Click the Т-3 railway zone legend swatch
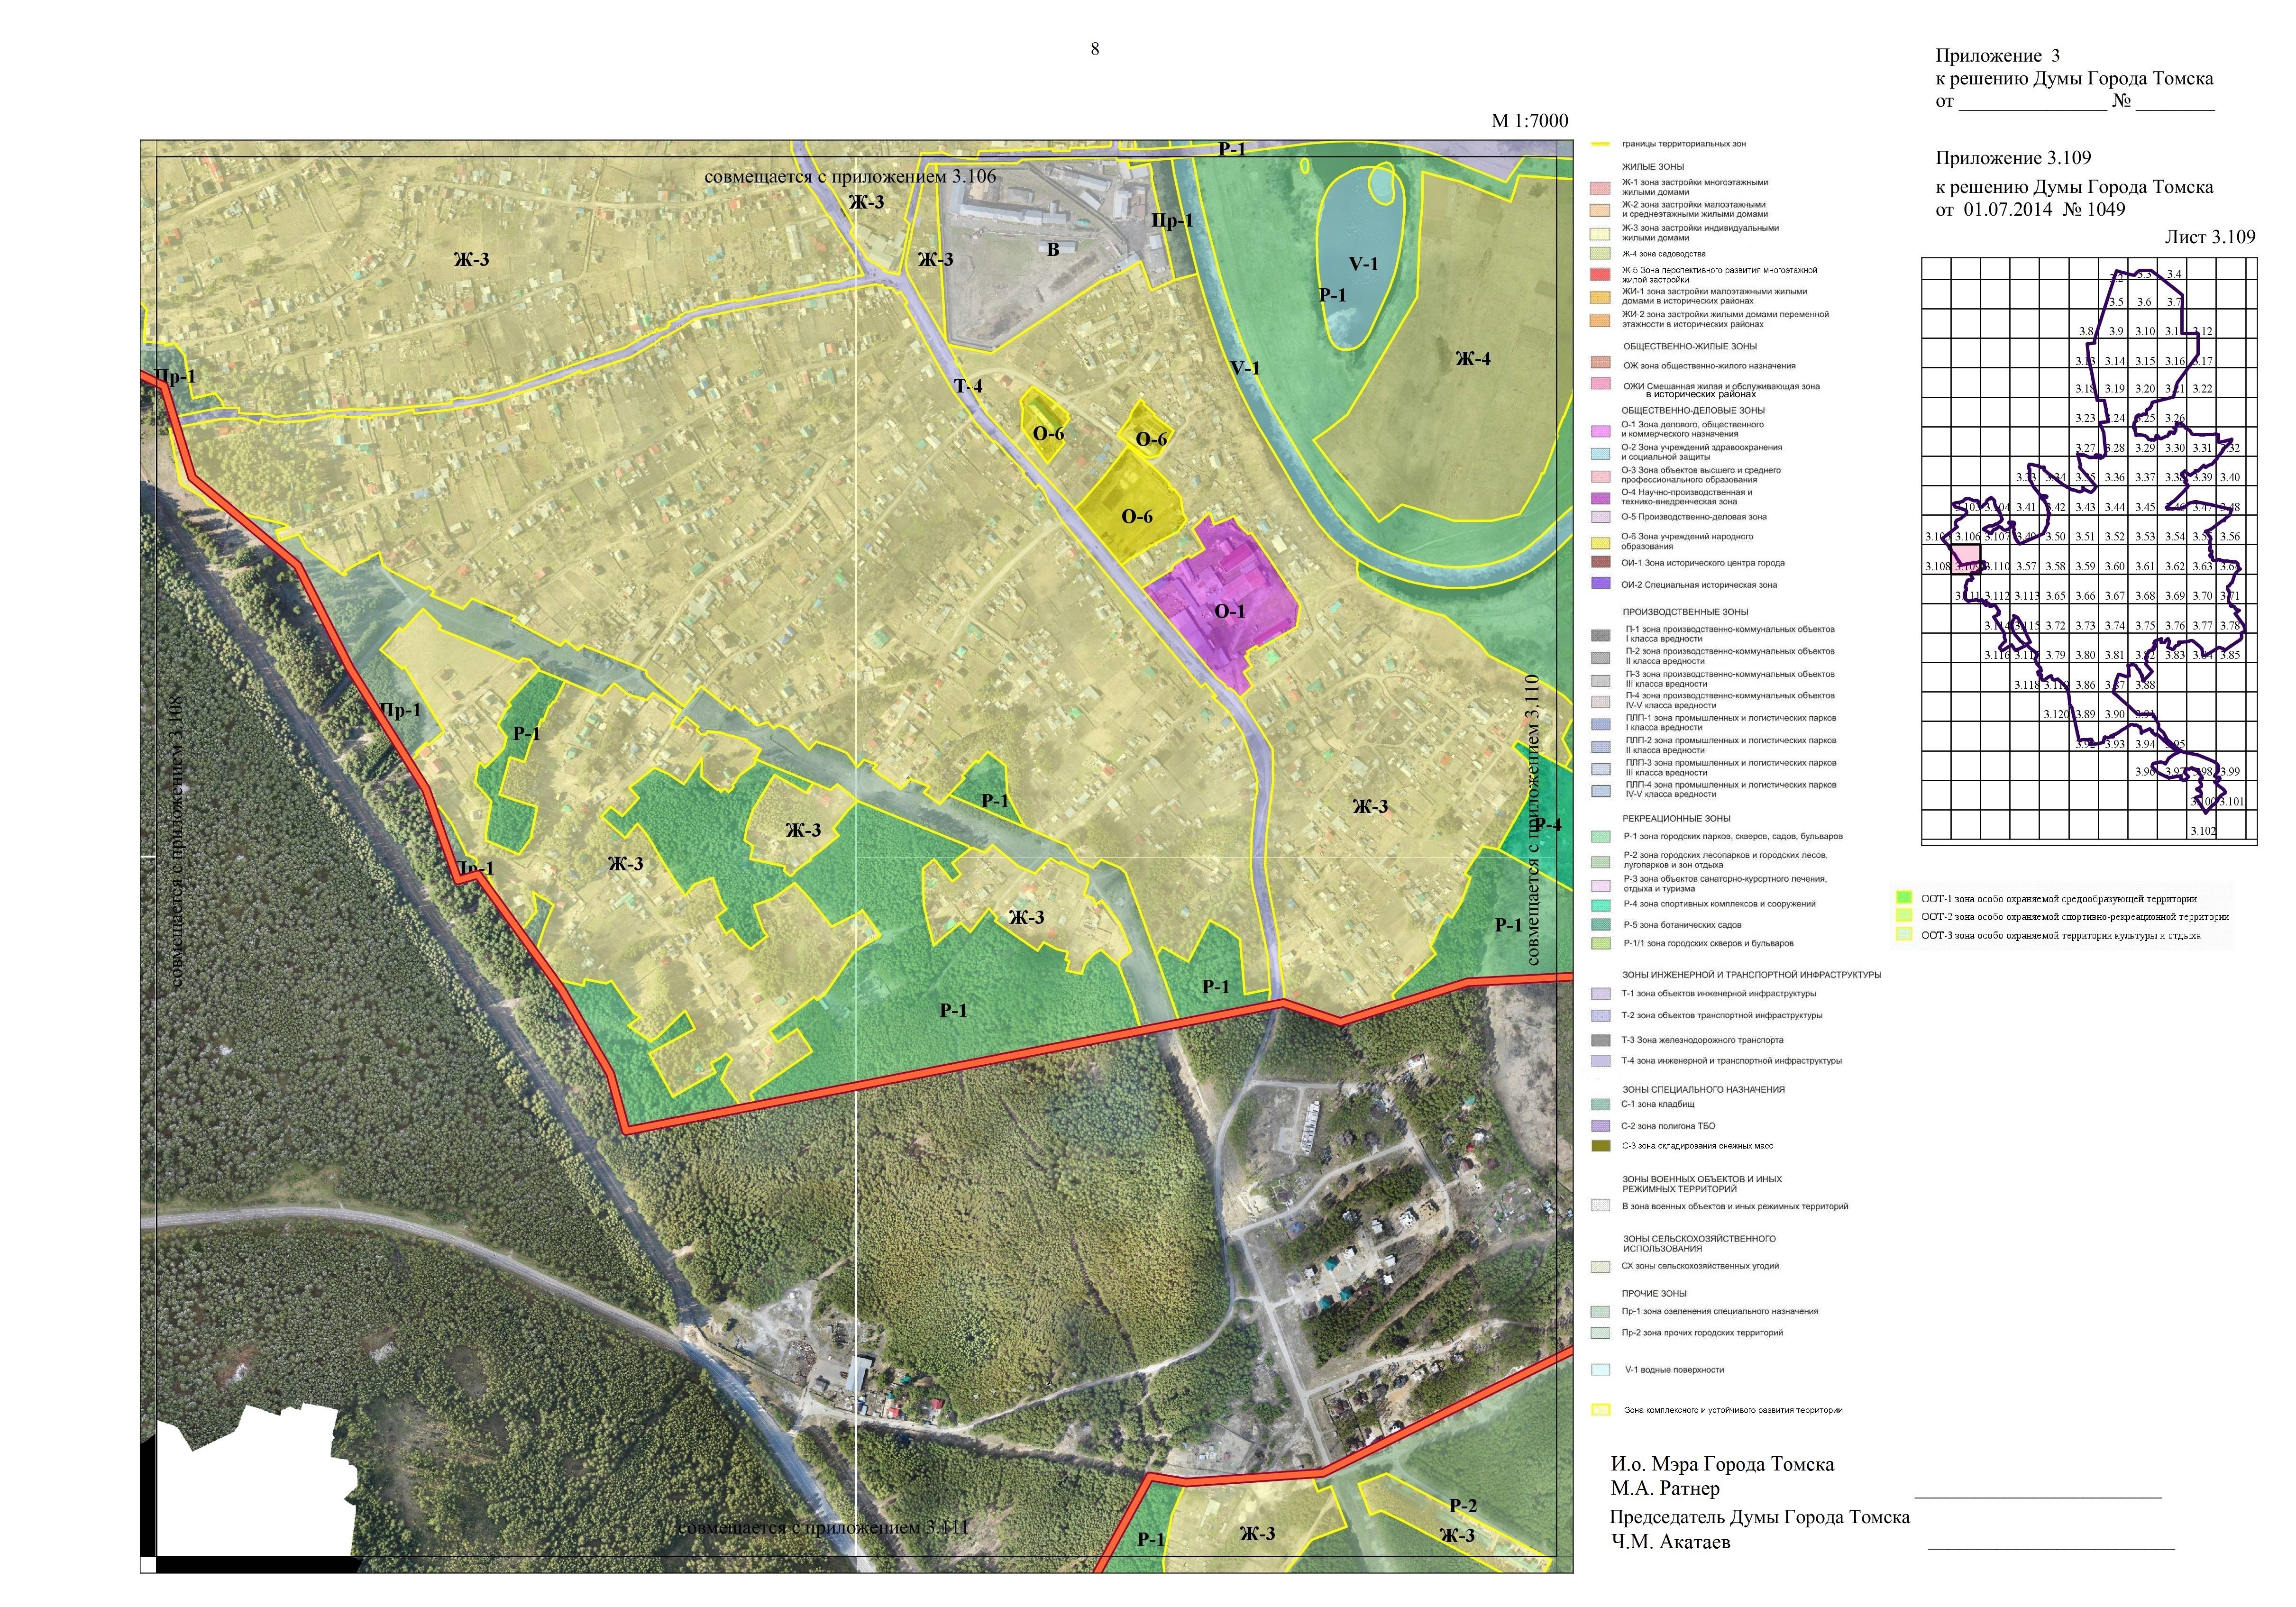 pos(1600,1040)
